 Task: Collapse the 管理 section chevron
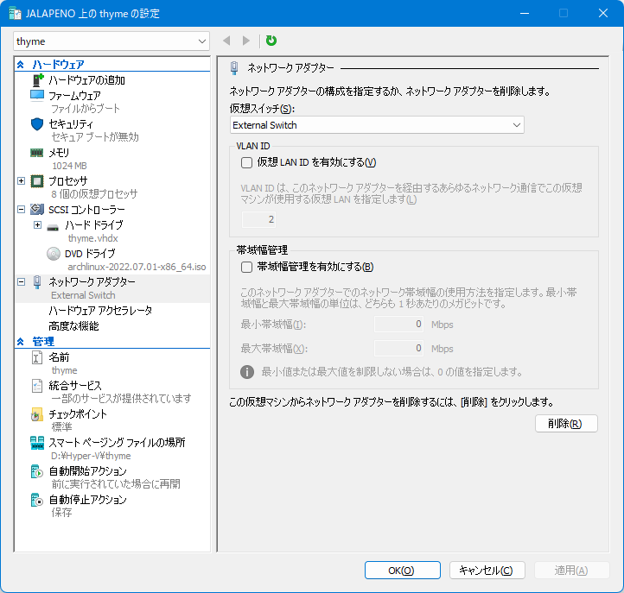[x=21, y=342]
